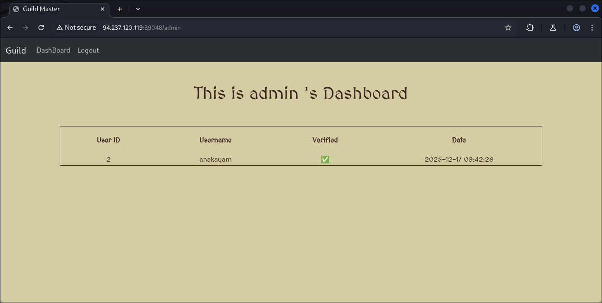Viewport: 602px width, 303px height.
Task: Reload the current page
Action: pyautogui.click(x=41, y=28)
